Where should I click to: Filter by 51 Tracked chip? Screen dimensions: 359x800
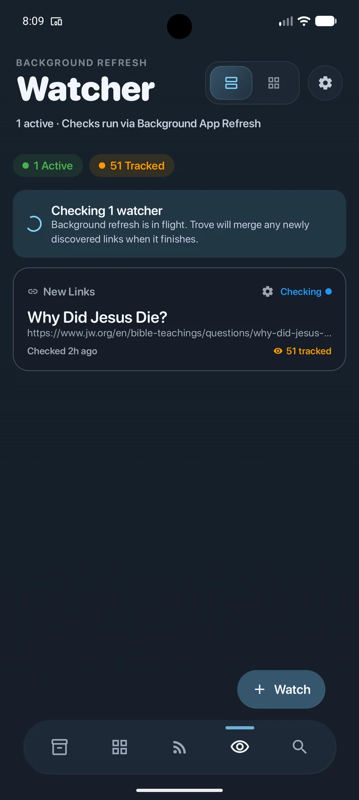tap(132, 166)
